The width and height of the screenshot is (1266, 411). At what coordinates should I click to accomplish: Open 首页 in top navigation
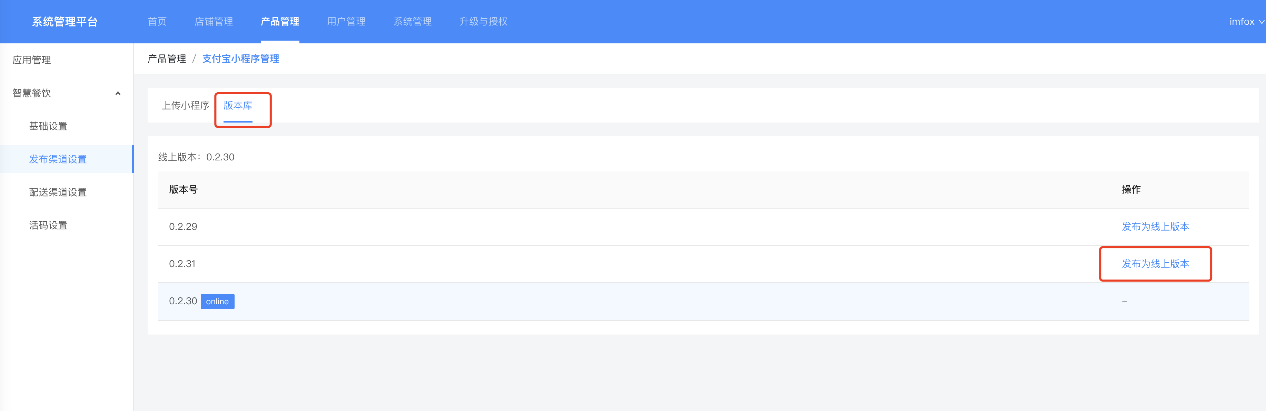click(x=157, y=22)
